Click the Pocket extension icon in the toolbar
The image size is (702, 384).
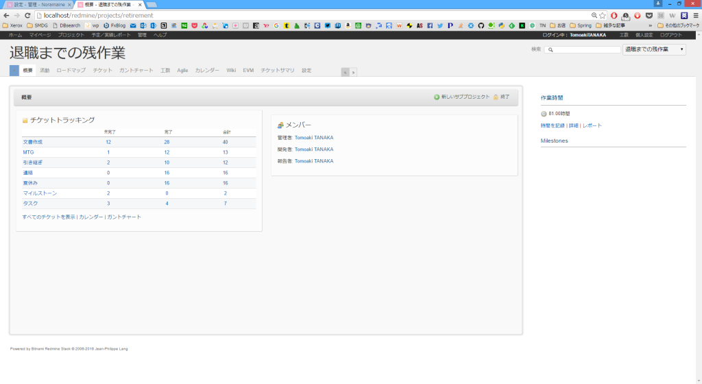click(649, 15)
